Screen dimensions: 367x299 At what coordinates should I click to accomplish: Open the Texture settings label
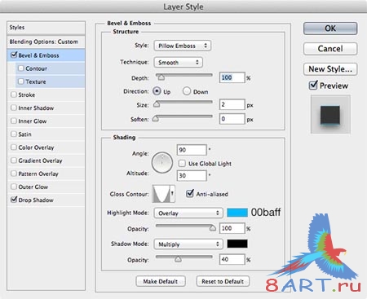tap(36, 81)
